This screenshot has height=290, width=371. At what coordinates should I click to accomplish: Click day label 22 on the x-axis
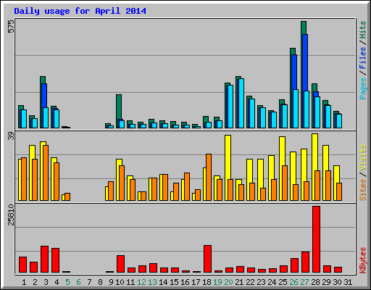250,282
